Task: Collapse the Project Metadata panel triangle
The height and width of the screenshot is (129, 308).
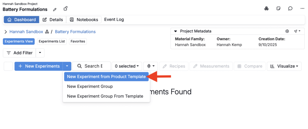Action: pyautogui.click(x=176, y=31)
